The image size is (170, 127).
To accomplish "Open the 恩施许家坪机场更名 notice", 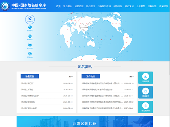I will 102,102.
